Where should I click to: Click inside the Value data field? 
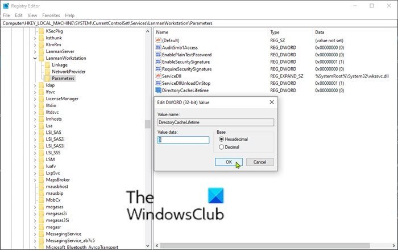click(x=183, y=140)
